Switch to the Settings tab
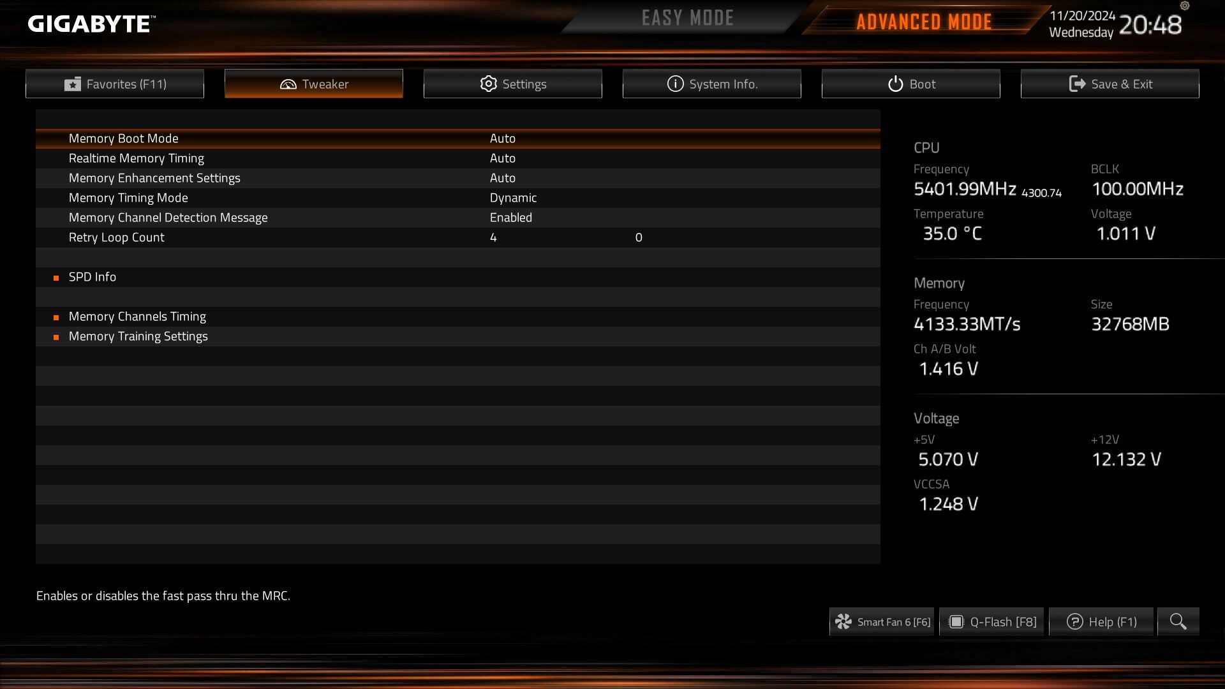 pos(512,84)
